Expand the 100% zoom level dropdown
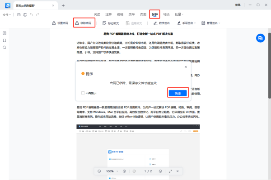The image size is (271, 180). (117, 171)
